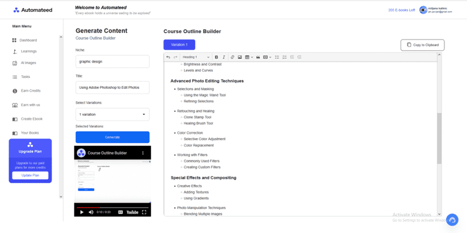Expand the table options arrow
Viewport: 467px width, 233px height.
(252, 57)
